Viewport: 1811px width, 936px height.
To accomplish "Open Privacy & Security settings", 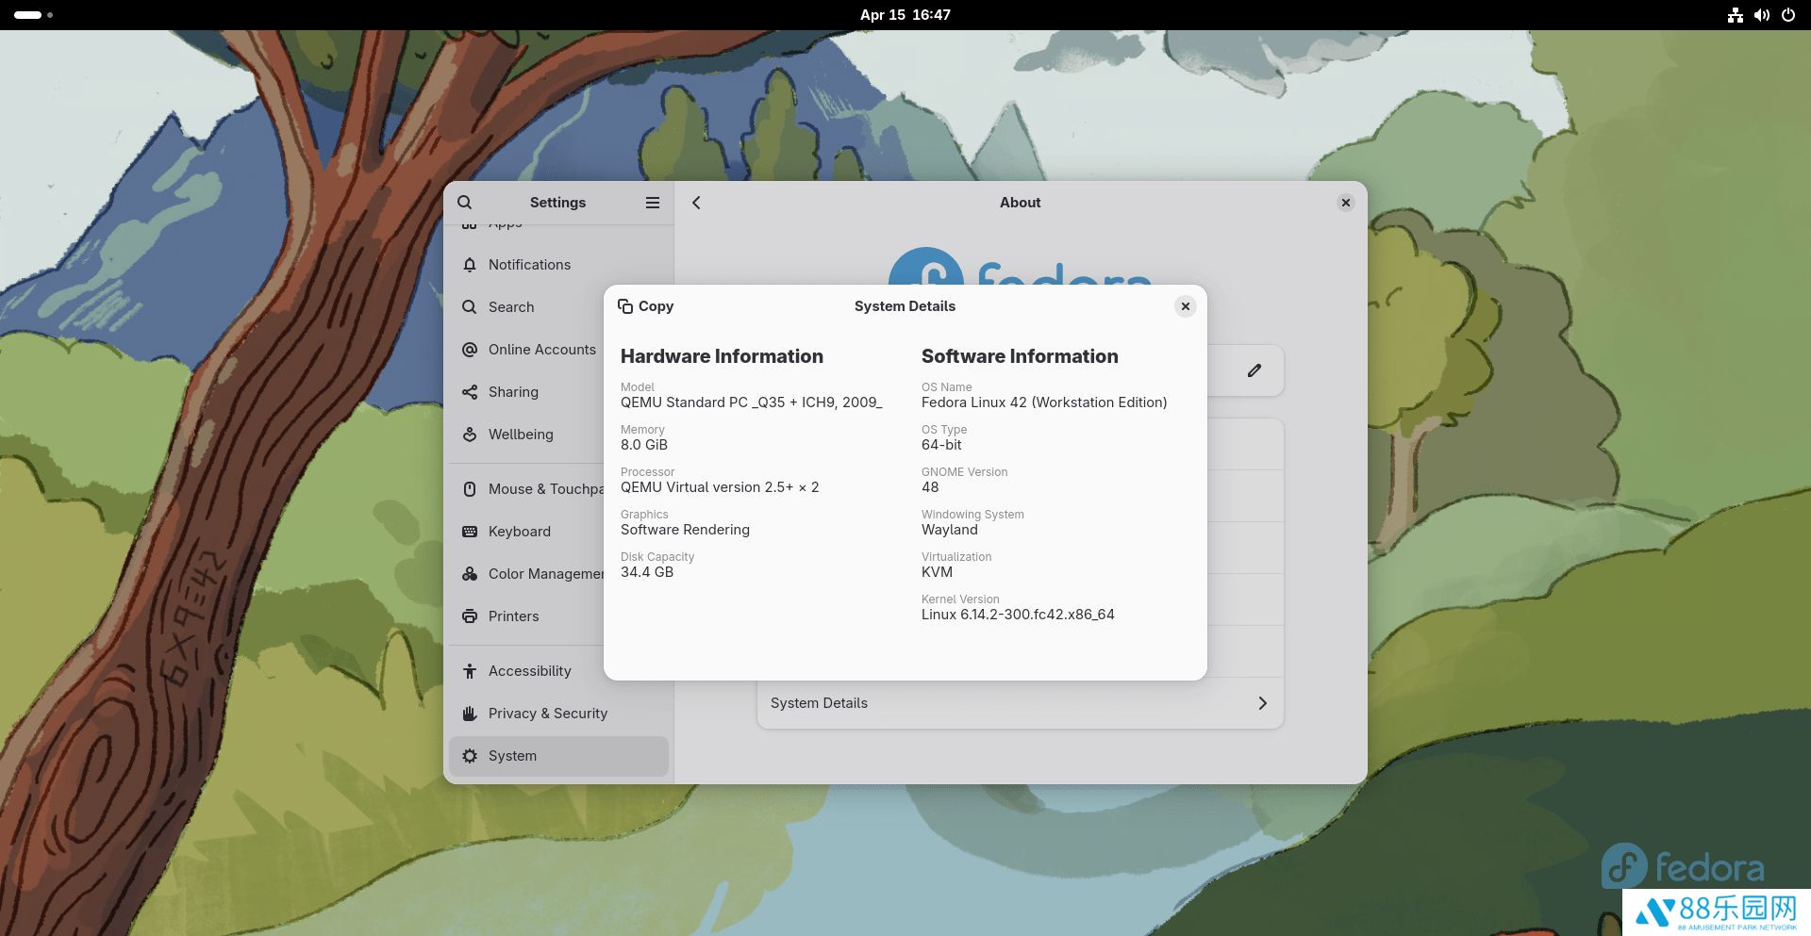I will [x=547, y=714].
